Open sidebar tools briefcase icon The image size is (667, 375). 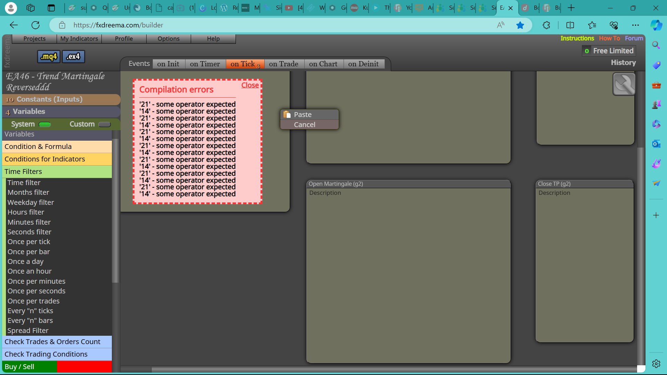[656, 85]
